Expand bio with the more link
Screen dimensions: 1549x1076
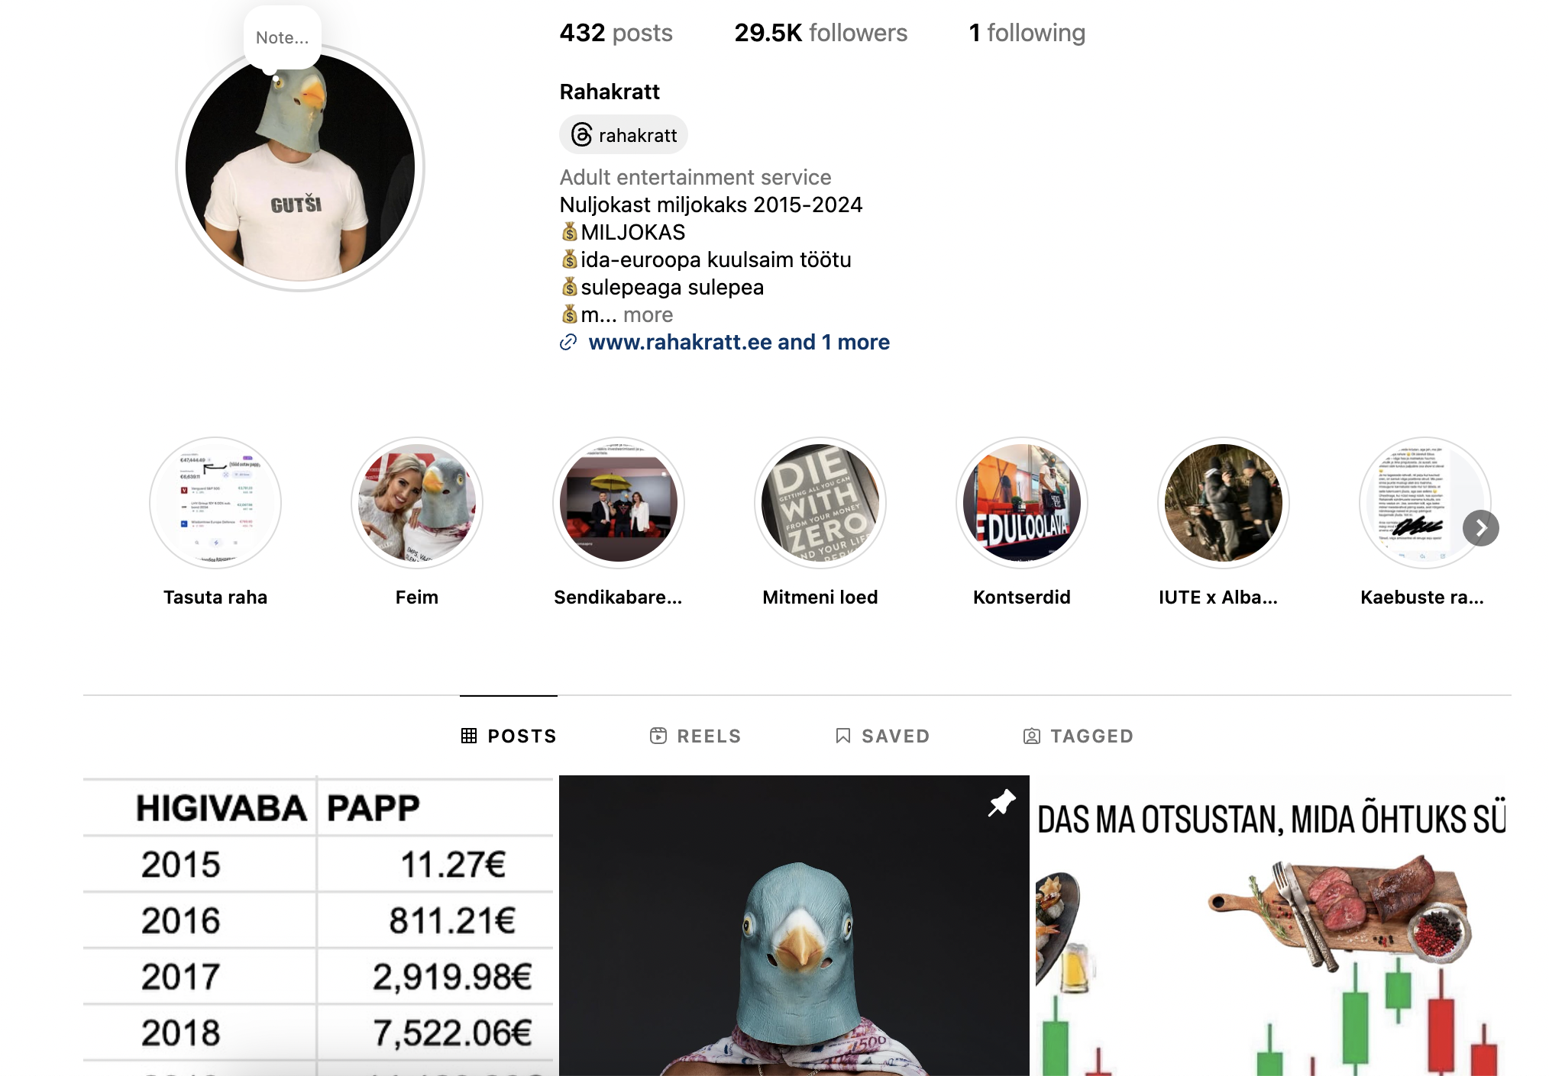pyautogui.click(x=648, y=315)
